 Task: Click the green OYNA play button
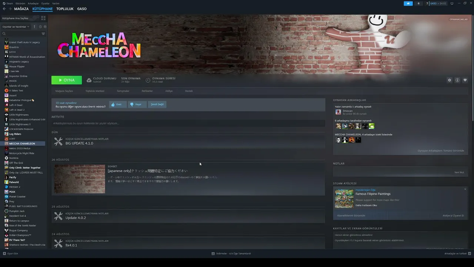(67, 80)
